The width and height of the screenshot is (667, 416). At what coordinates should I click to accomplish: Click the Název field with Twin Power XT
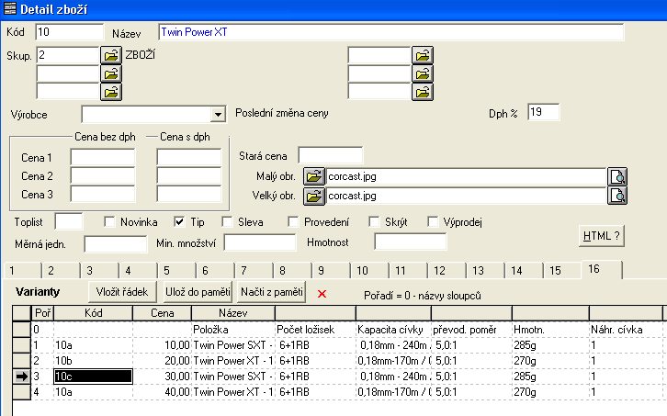pyautogui.click(x=391, y=32)
